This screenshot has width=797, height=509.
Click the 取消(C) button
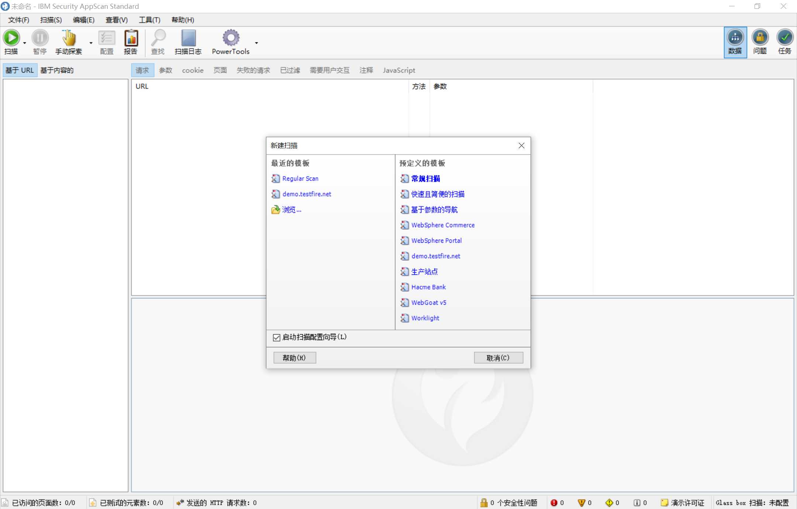498,358
